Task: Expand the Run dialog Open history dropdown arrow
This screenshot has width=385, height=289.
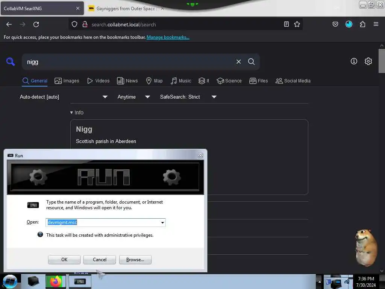Action: coord(162,223)
